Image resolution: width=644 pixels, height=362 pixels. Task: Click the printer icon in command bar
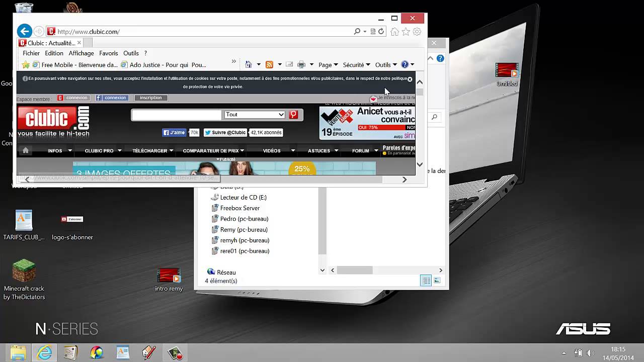301,65
